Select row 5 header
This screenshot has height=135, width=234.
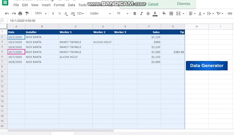[3, 52]
